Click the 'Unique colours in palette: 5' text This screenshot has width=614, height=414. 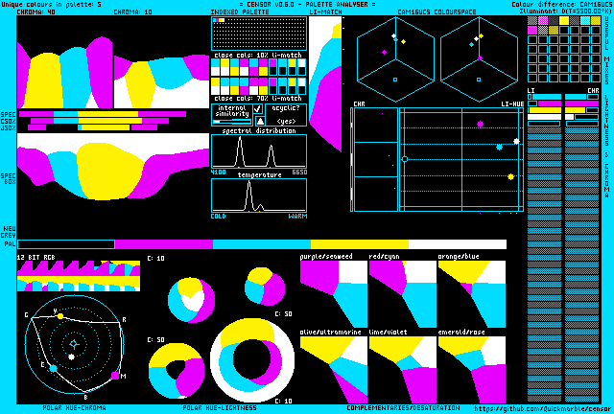tap(51, 4)
